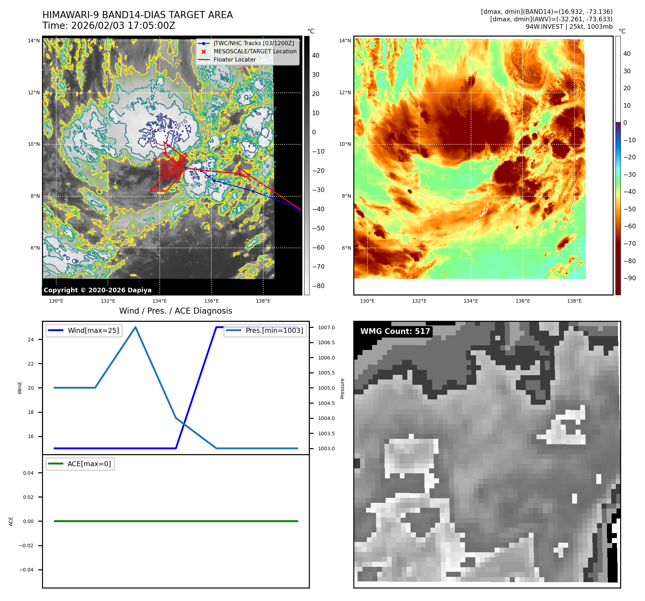Image resolution: width=645 pixels, height=601 pixels.
Task: Click the red X mesoscale marker on the map
Action: tap(155, 160)
